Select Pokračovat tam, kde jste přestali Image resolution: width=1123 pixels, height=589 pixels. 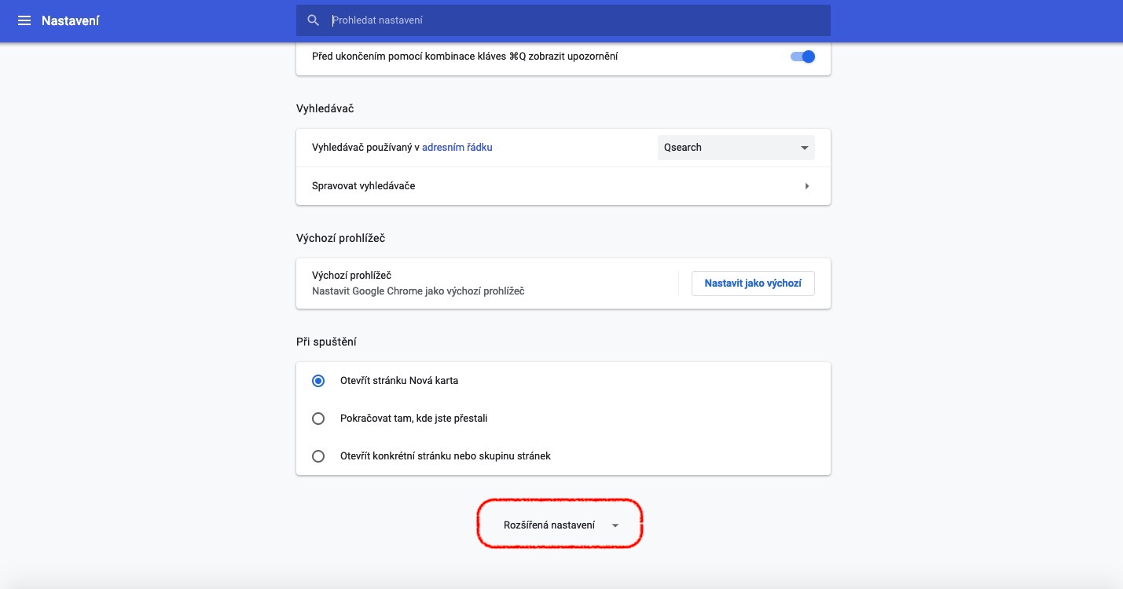[318, 418]
